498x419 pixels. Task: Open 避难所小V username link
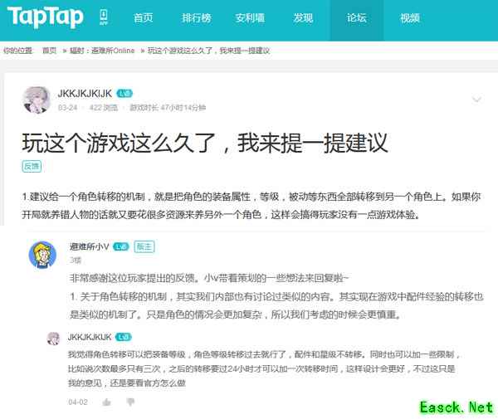(x=89, y=246)
